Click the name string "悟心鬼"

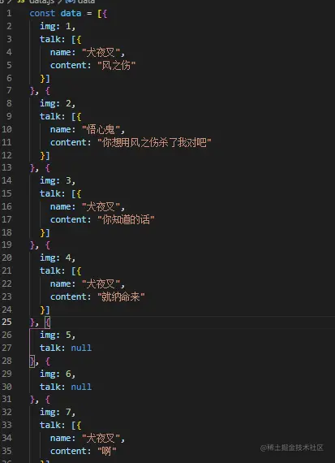click(x=101, y=129)
